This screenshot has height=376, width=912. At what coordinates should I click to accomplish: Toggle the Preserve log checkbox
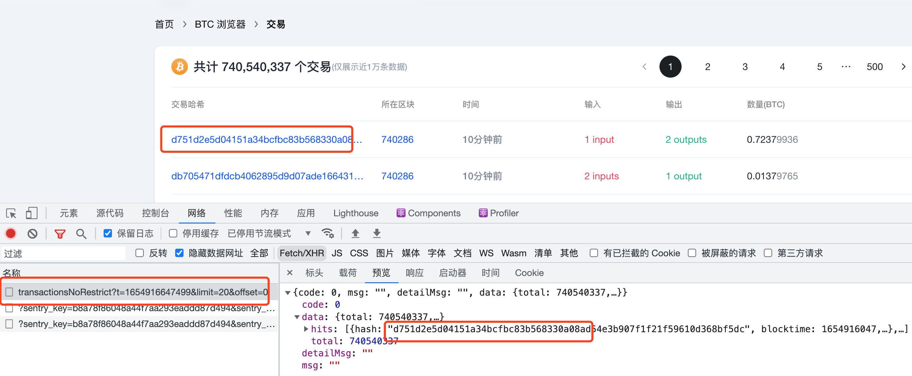point(108,233)
